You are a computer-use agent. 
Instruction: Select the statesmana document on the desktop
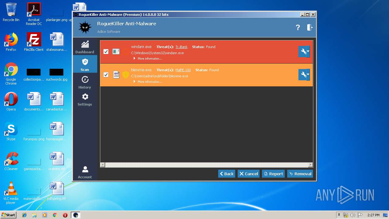pyautogui.click(x=57, y=42)
